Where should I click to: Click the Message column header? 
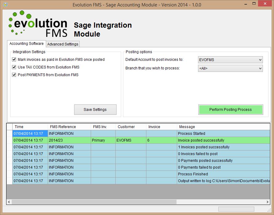[224, 127]
